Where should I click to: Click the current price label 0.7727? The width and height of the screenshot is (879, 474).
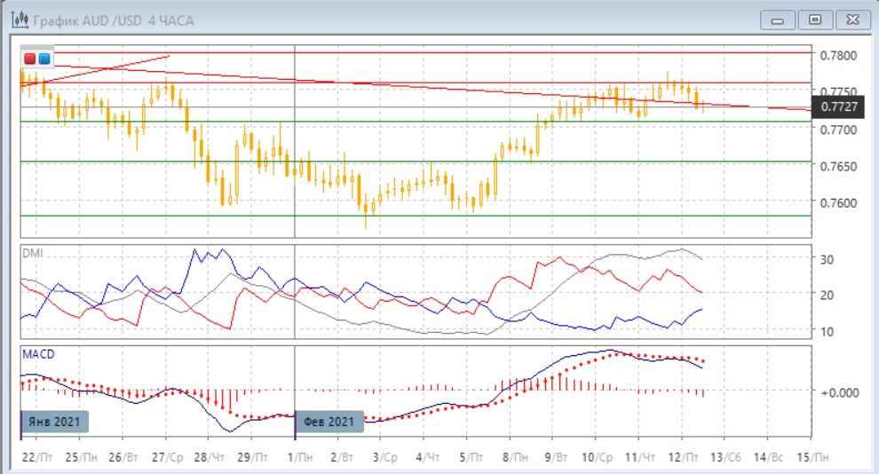(839, 107)
